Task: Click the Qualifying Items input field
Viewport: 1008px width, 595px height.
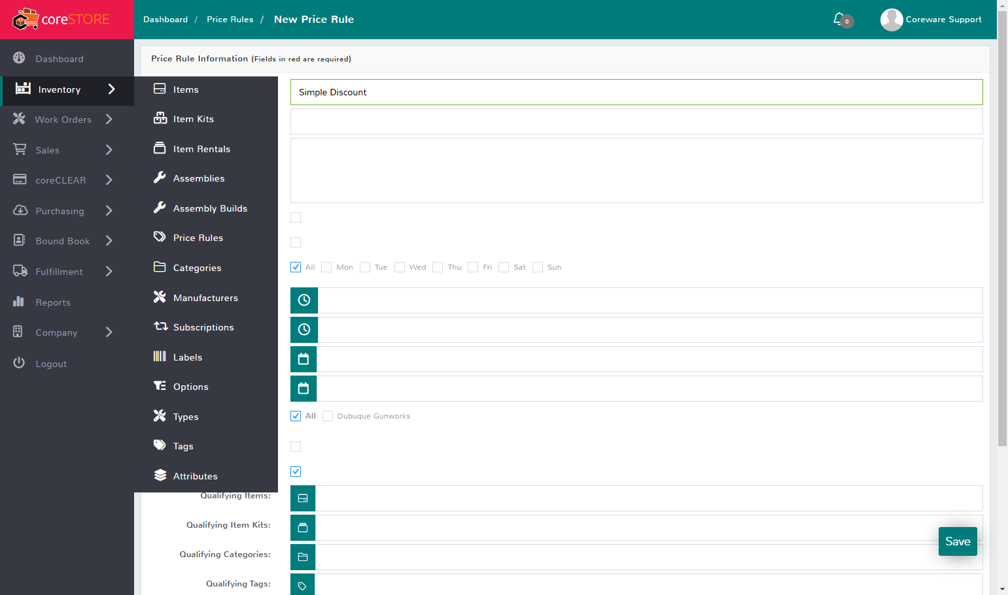Action: tap(649, 498)
